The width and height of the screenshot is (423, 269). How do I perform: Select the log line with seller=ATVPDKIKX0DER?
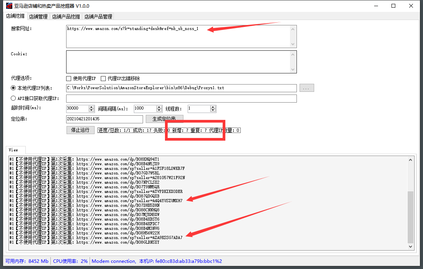[x=96, y=192]
